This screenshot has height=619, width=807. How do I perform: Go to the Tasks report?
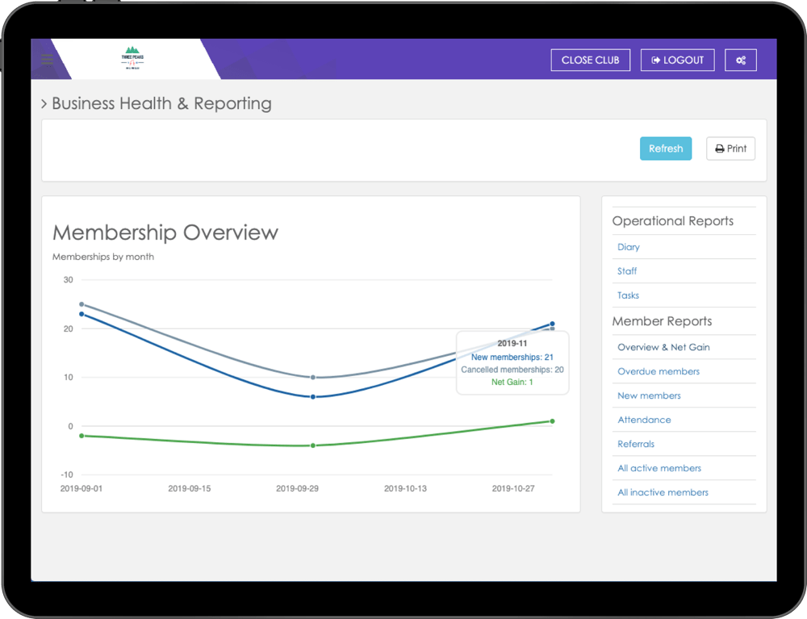[x=628, y=295]
